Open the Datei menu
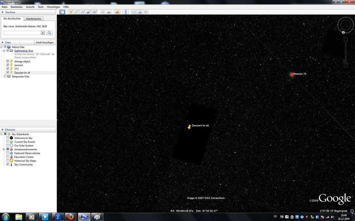 (x=4, y=7)
